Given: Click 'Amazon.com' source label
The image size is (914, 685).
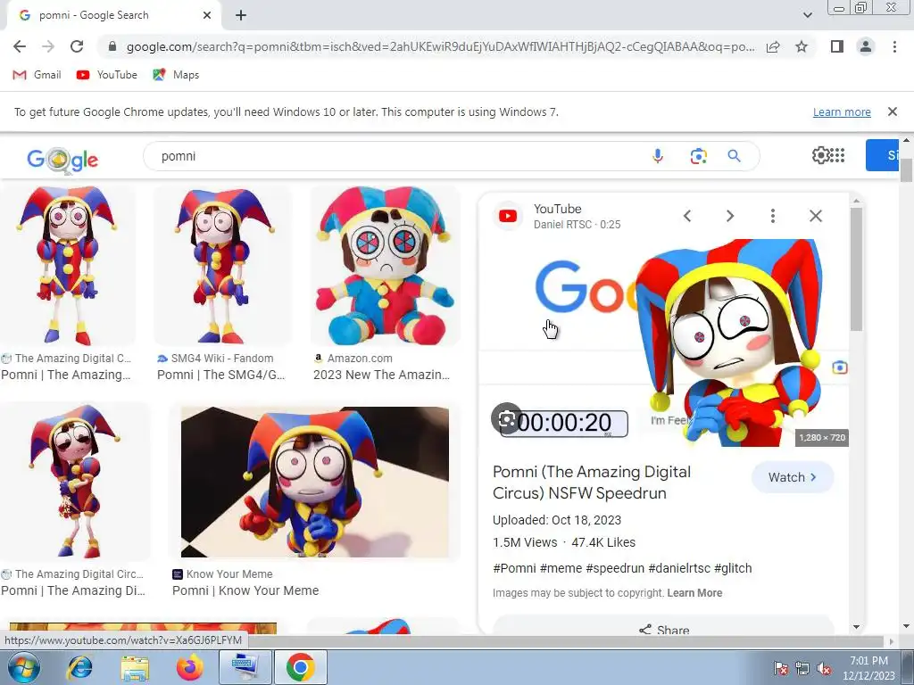Looking at the screenshot, I should click(359, 359).
